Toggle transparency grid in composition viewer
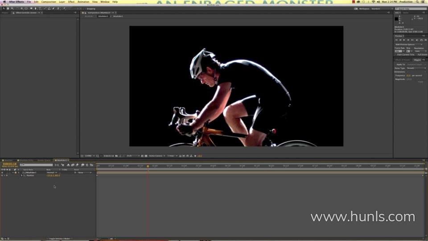428x241 pixels. coord(146,156)
